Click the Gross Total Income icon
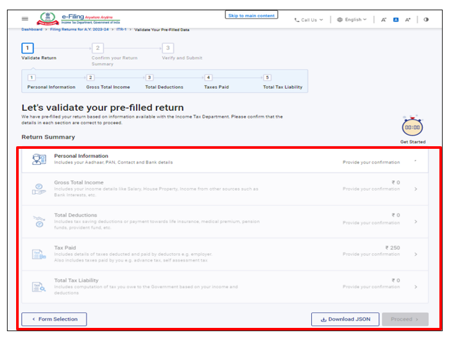This screenshot has width=451, height=344. coord(39,189)
